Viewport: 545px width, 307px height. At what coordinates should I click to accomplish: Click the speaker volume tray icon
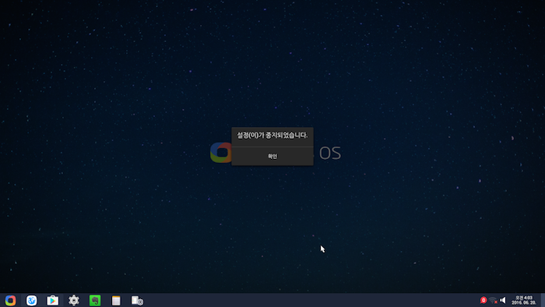tap(503, 300)
